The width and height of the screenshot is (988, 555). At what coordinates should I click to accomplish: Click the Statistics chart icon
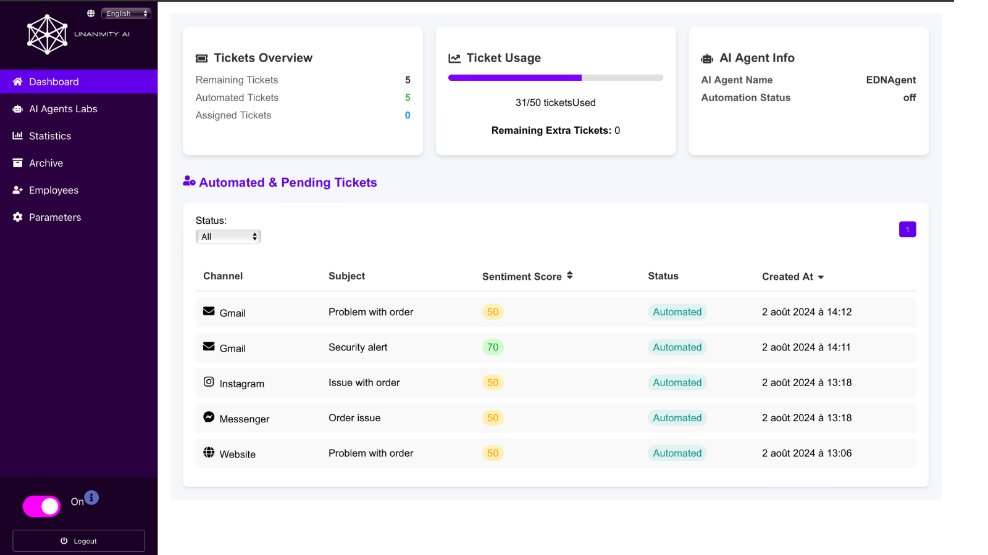click(x=17, y=136)
